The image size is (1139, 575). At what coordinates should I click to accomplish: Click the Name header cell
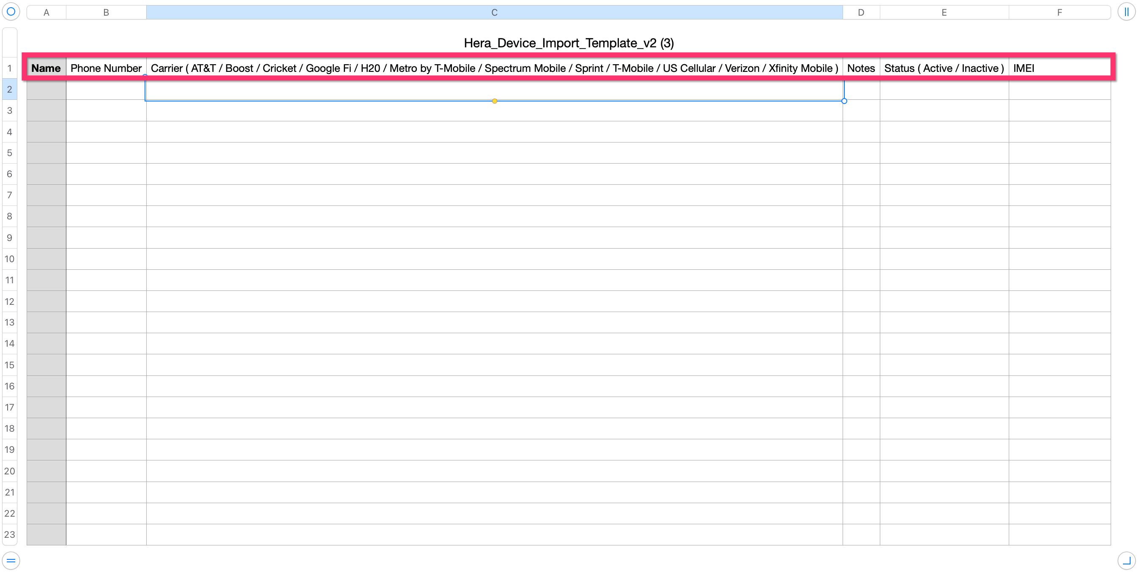tap(46, 68)
